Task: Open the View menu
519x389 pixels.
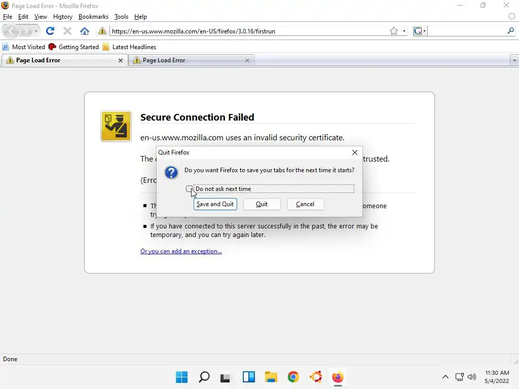Action: [x=41, y=17]
